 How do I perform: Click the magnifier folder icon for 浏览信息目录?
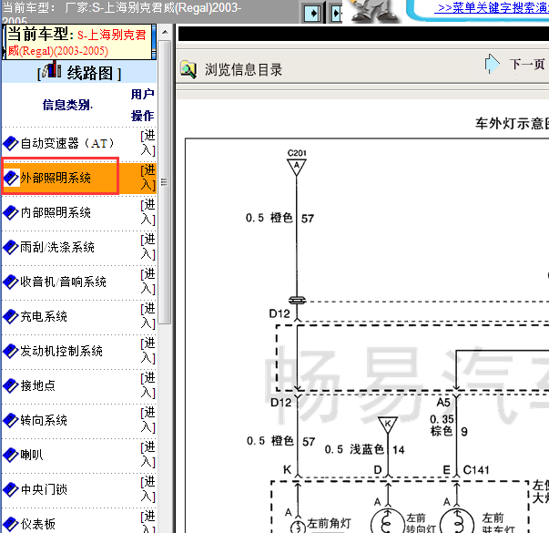[x=188, y=69]
